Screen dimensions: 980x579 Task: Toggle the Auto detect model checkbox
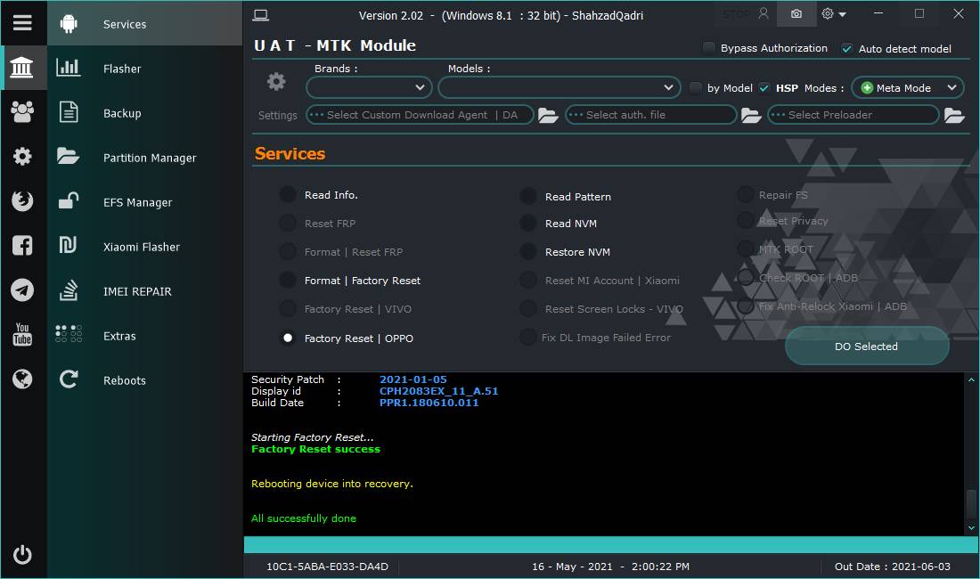tap(847, 48)
